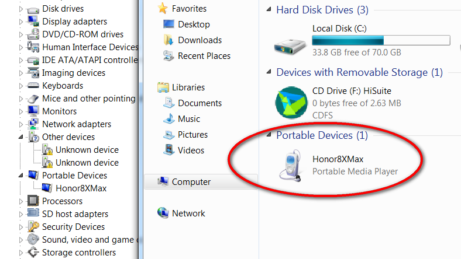Click the Libraries folder icon

tap(163, 87)
